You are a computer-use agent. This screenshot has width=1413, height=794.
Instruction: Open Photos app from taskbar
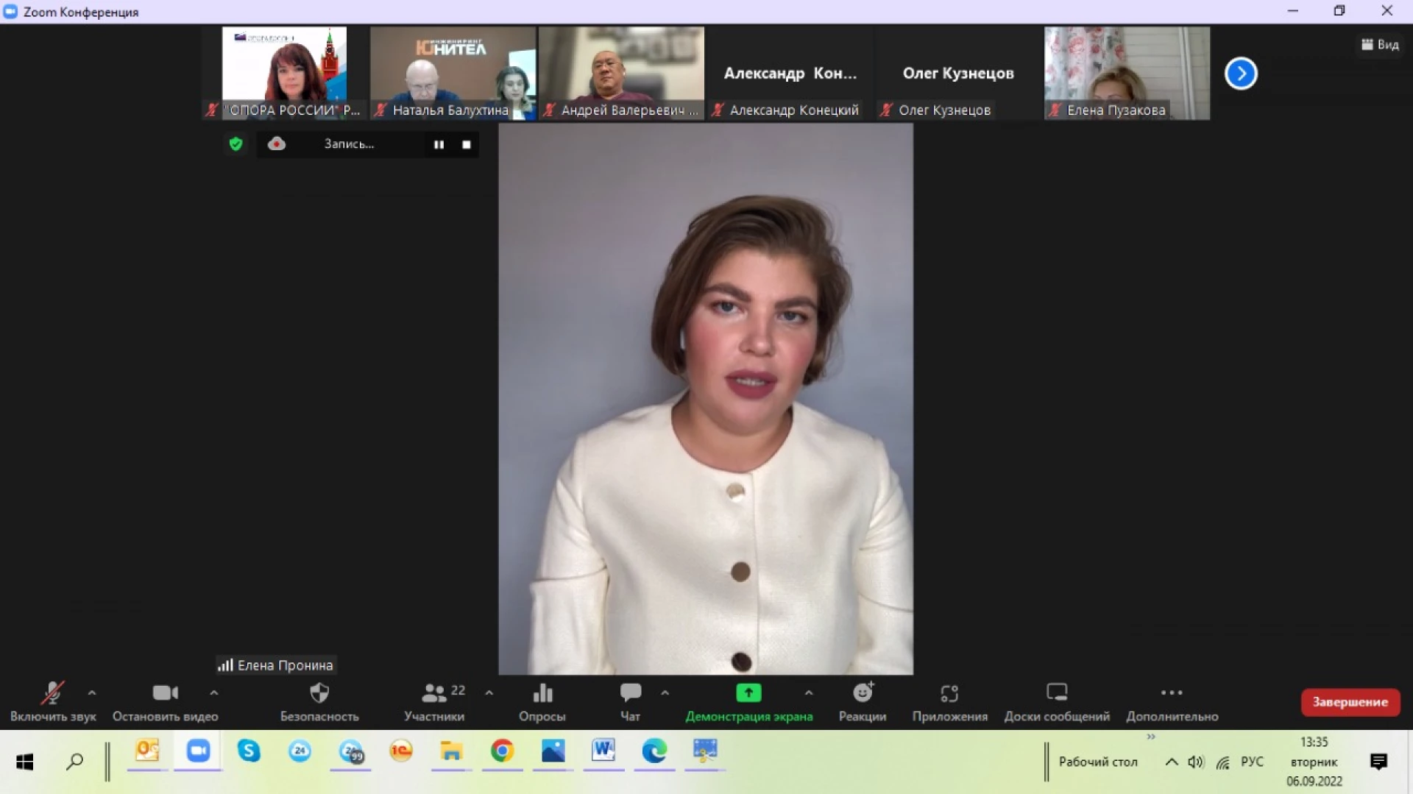point(553,751)
